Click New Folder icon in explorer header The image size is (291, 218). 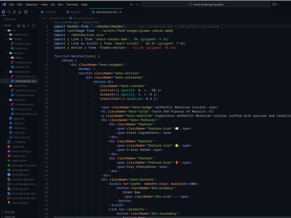pyautogui.click(x=23, y=26)
